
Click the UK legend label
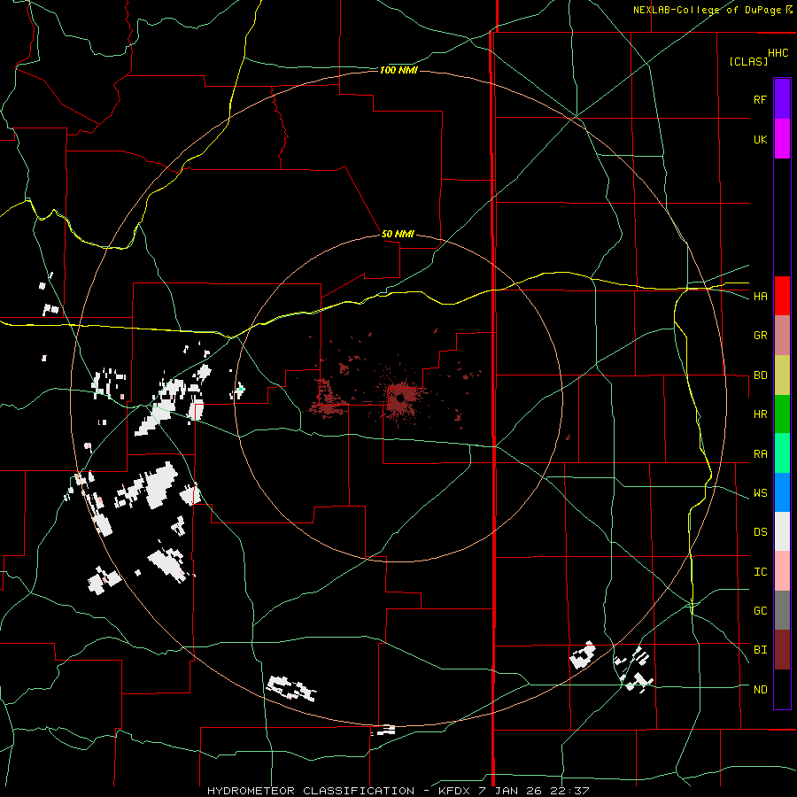click(x=760, y=139)
